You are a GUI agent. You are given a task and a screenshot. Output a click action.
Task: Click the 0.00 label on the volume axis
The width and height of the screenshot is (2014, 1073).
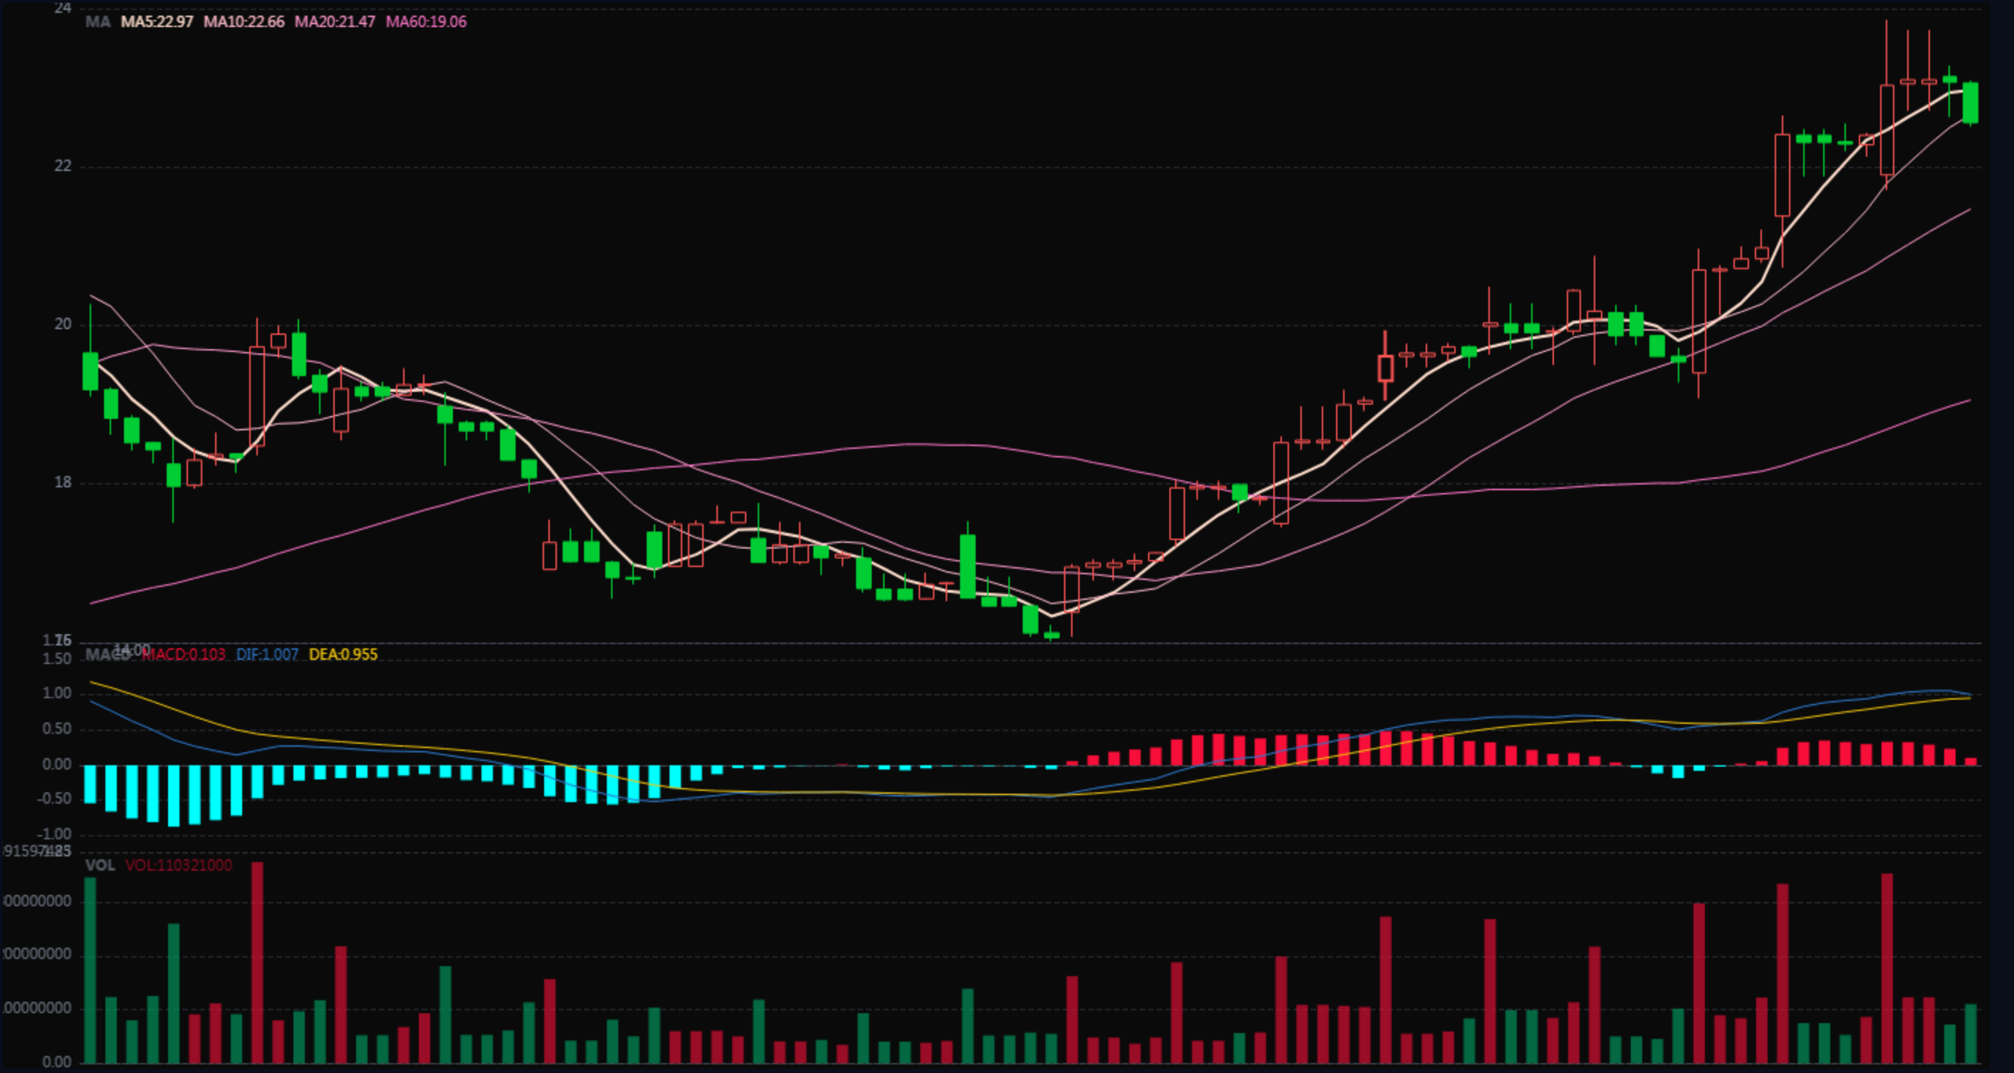[x=57, y=1062]
